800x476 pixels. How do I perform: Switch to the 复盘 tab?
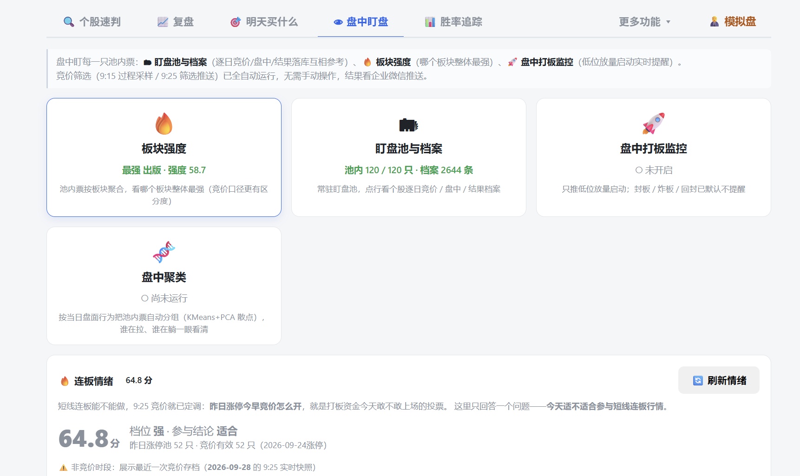(176, 22)
